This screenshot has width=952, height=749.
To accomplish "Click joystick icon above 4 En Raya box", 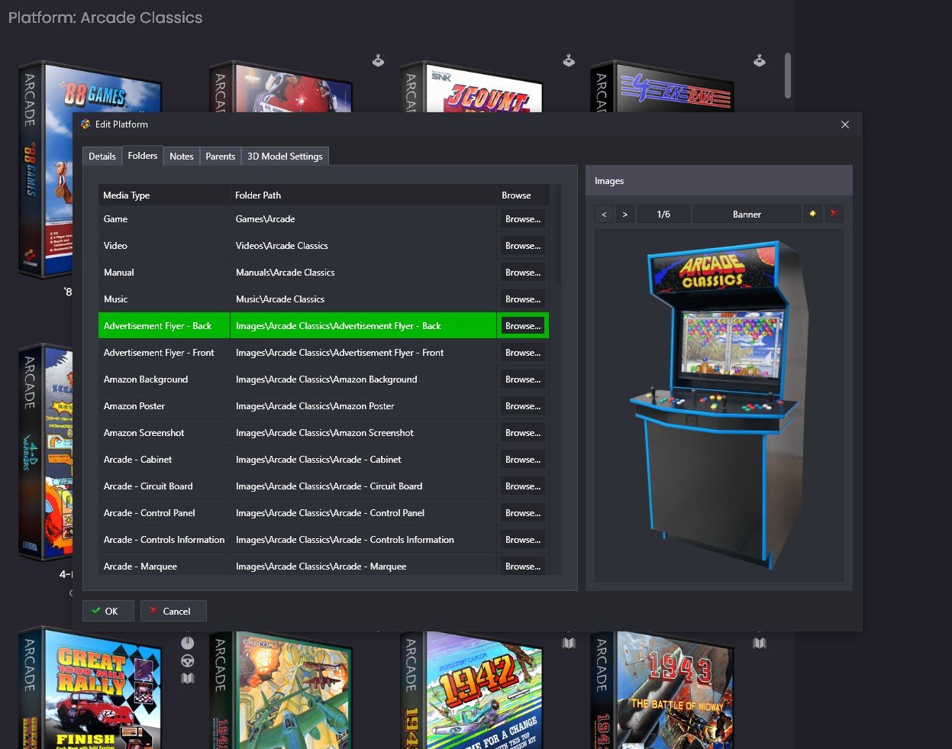I will (759, 60).
